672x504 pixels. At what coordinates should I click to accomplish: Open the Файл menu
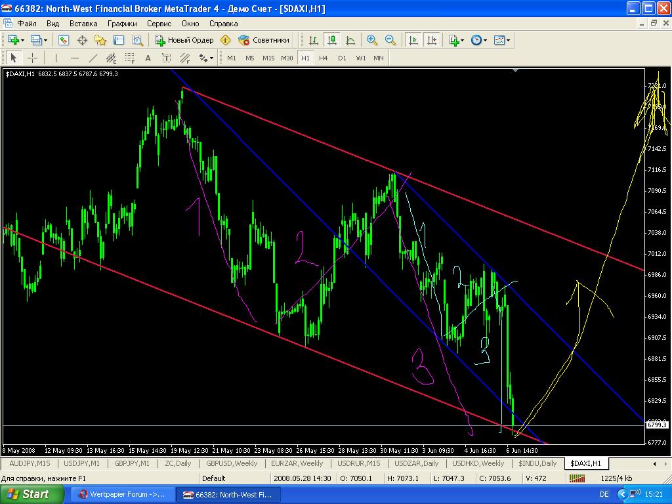pyautogui.click(x=26, y=24)
